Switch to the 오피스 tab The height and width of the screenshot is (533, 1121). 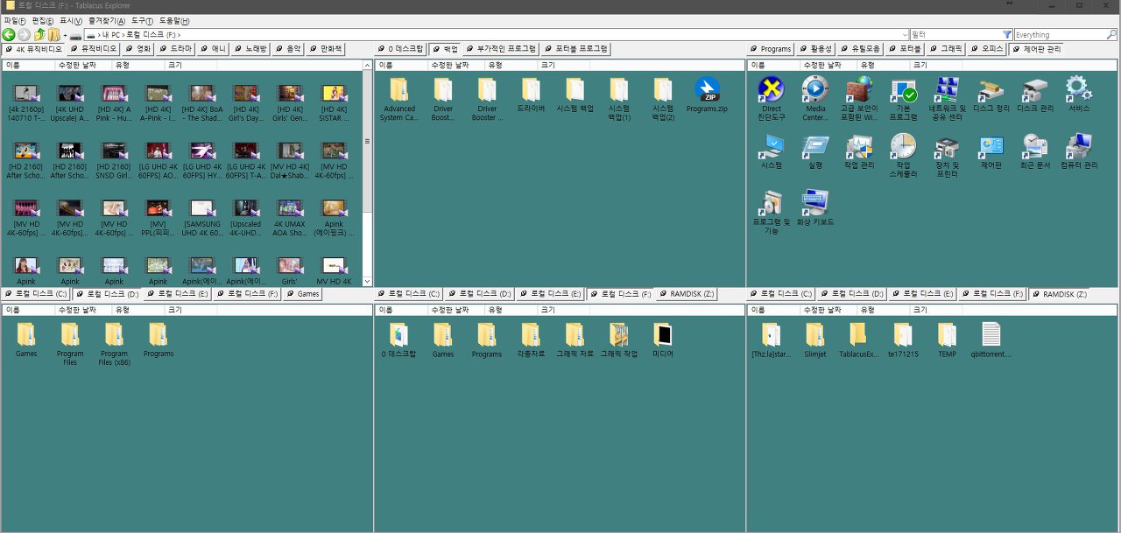click(986, 49)
